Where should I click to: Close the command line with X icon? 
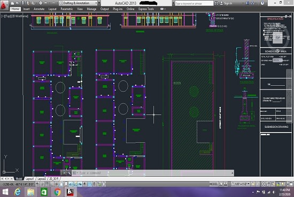coord(64,173)
